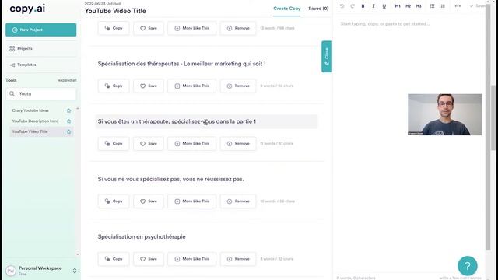Select YouTube Description Intro tool
This screenshot has height=280, width=498.
(35, 121)
